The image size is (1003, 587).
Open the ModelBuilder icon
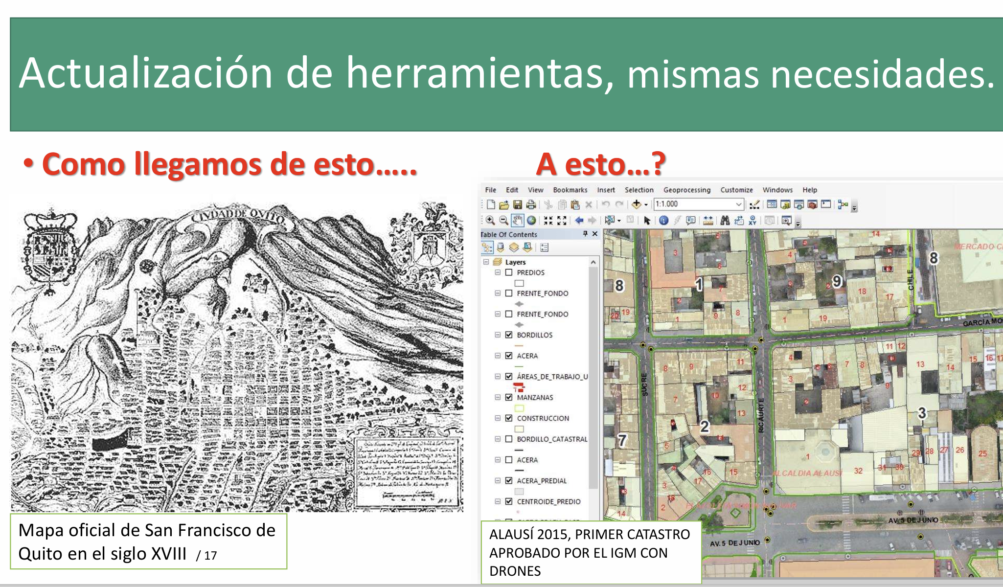point(843,204)
